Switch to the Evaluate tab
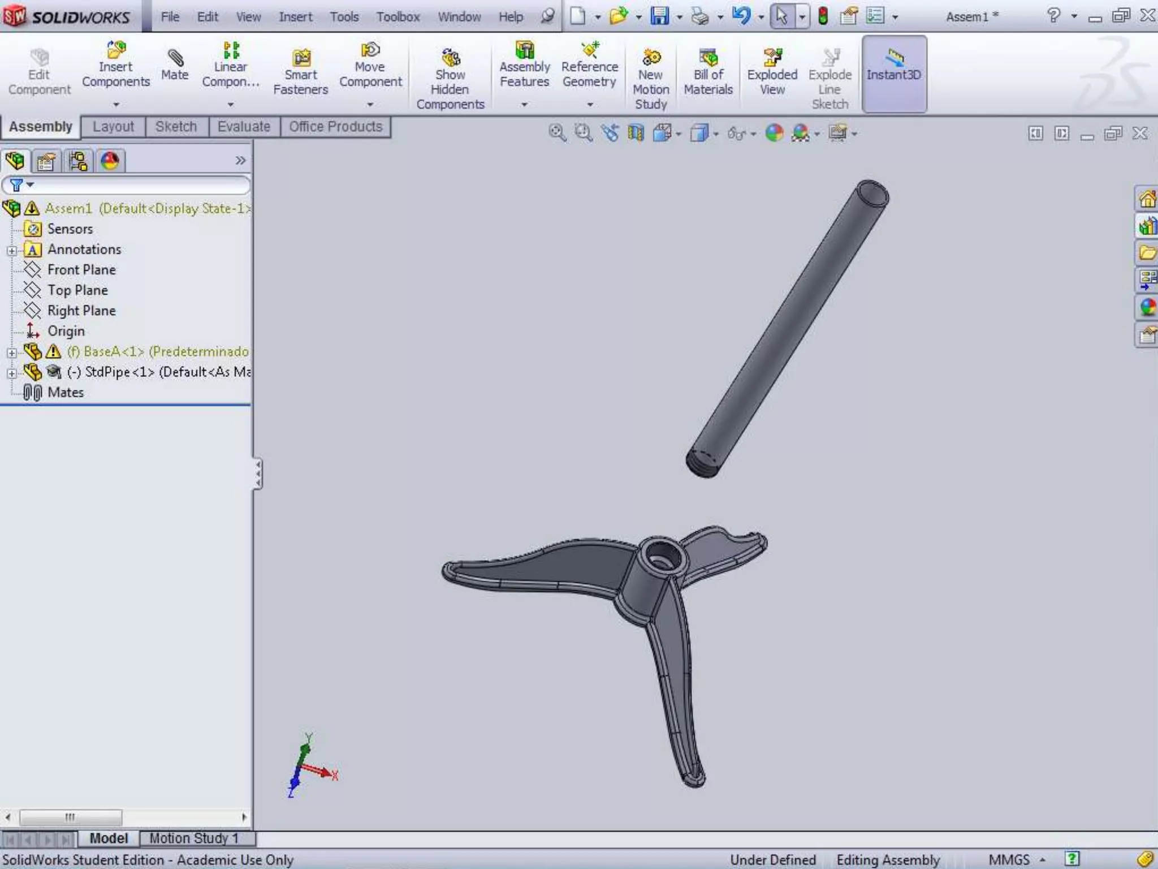The image size is (1158, 869). click(x=244, y=127)
